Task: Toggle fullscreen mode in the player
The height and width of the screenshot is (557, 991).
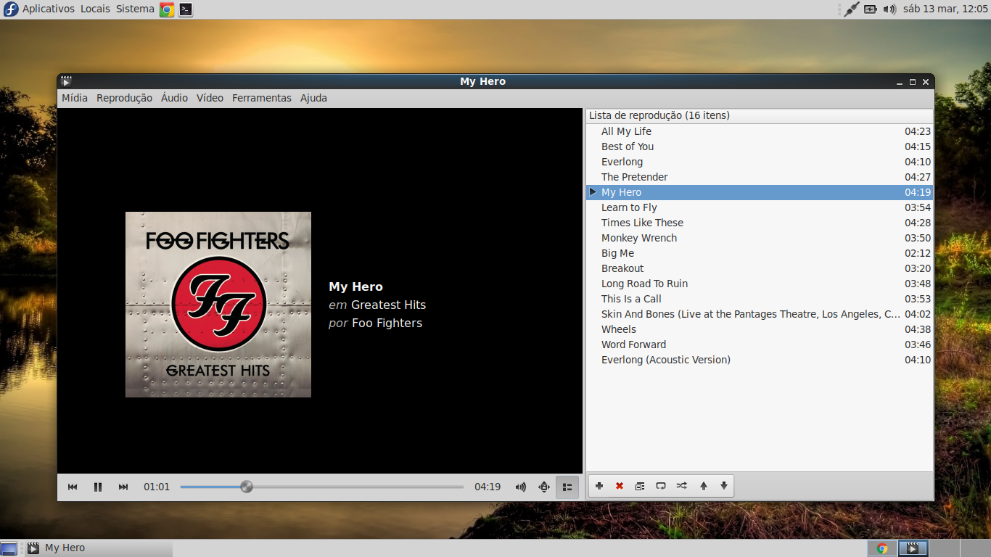Action: pyautogui.click(x=544, y=487)
